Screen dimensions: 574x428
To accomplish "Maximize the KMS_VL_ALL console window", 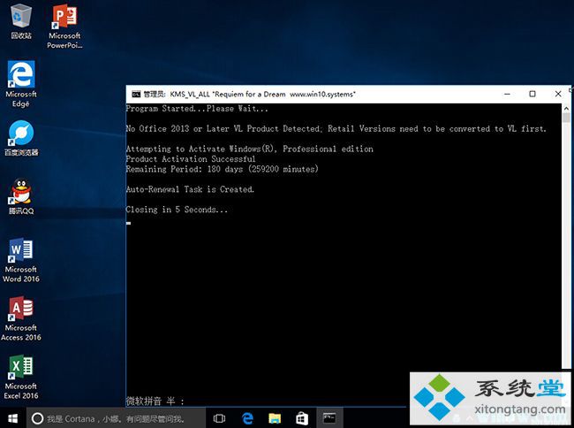I will point(532,94).
